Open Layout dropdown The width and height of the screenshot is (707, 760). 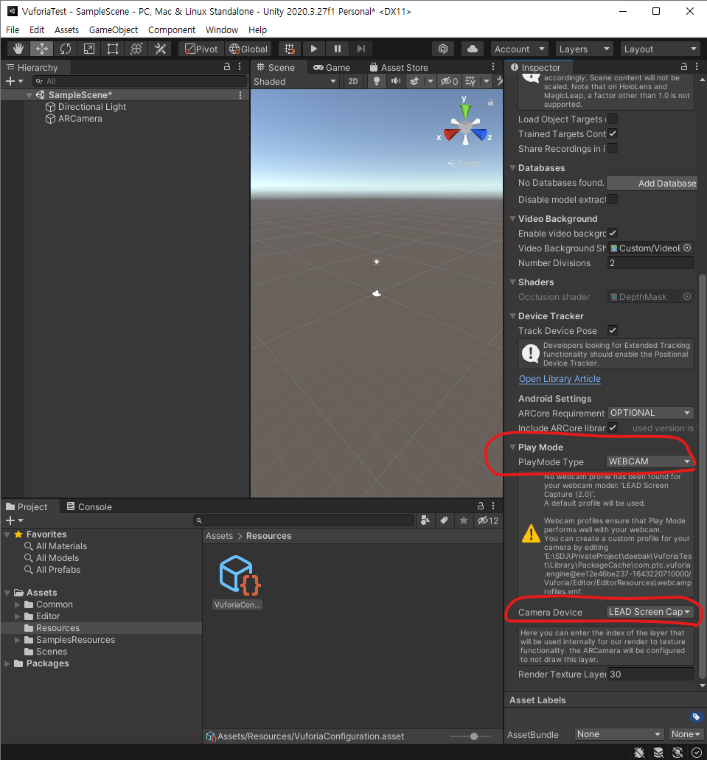pos(660,49)
